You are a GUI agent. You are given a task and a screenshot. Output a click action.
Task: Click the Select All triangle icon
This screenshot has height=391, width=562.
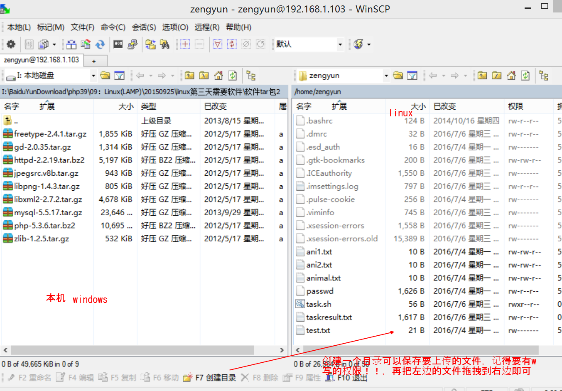pos(218,44)
